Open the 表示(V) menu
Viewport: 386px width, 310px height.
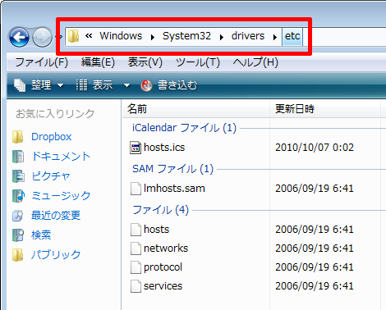[x=145, y=62]
